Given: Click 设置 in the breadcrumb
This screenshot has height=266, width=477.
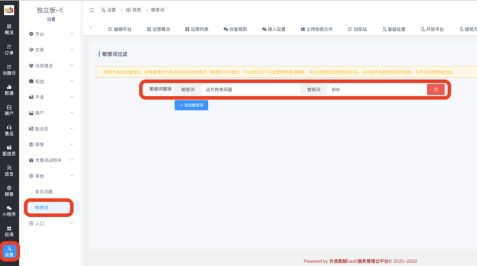Looking at the screenshot, I should pos(108,10).
